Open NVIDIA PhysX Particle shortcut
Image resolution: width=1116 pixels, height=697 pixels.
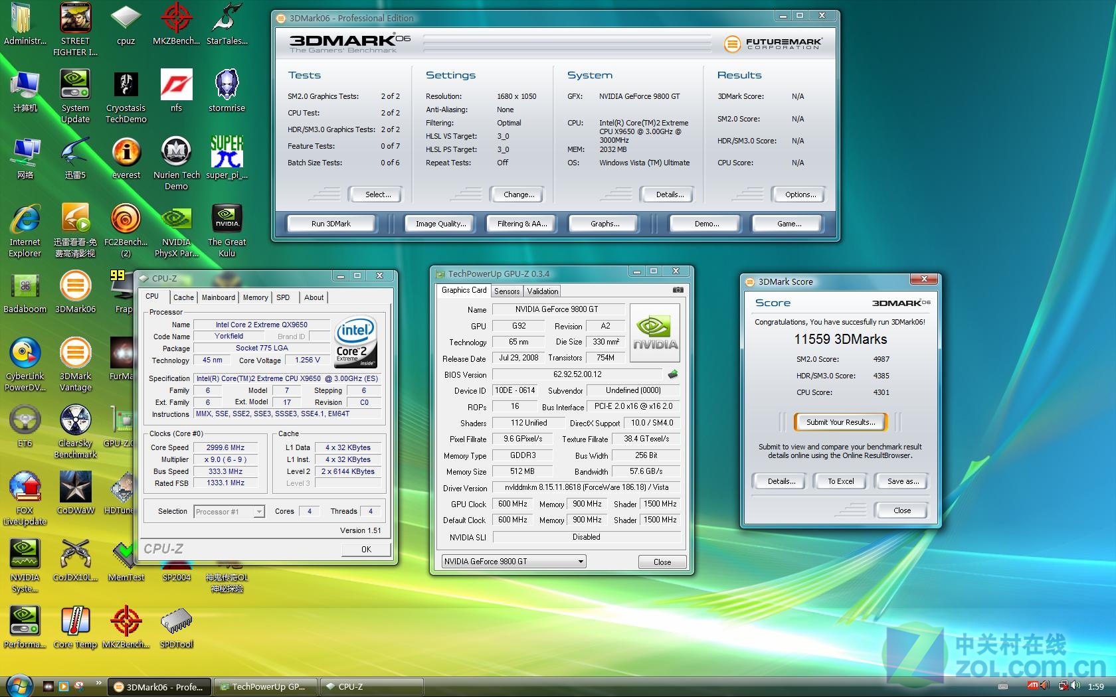pos(176,231)
